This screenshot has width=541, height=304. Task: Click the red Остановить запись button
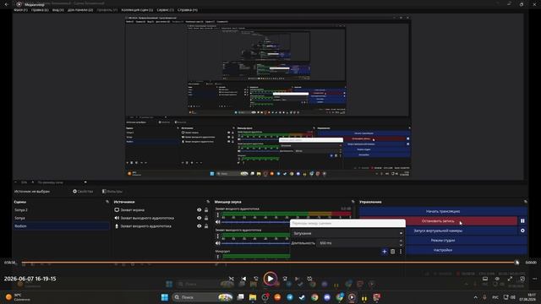(438, 221)
